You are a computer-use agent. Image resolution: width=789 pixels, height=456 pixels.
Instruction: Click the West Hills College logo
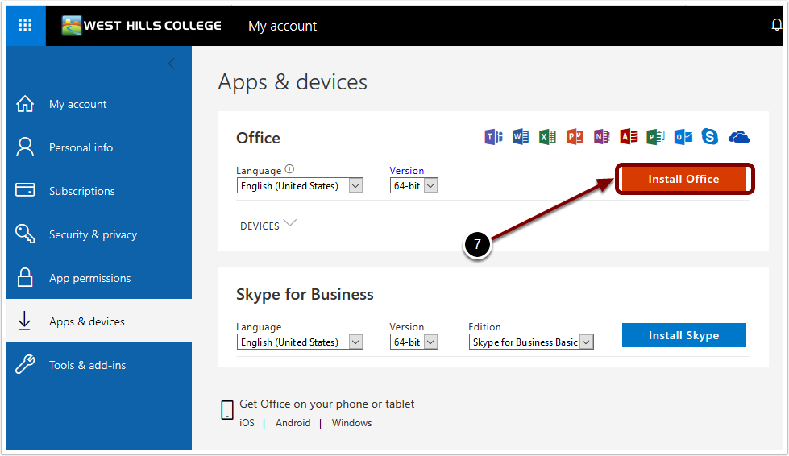coord(141,26)
